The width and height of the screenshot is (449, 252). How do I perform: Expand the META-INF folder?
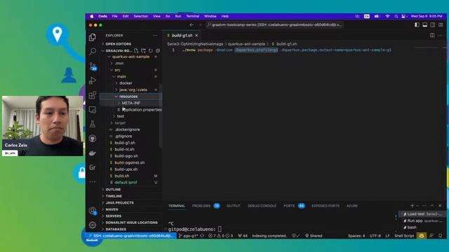[x=130, y=103]
